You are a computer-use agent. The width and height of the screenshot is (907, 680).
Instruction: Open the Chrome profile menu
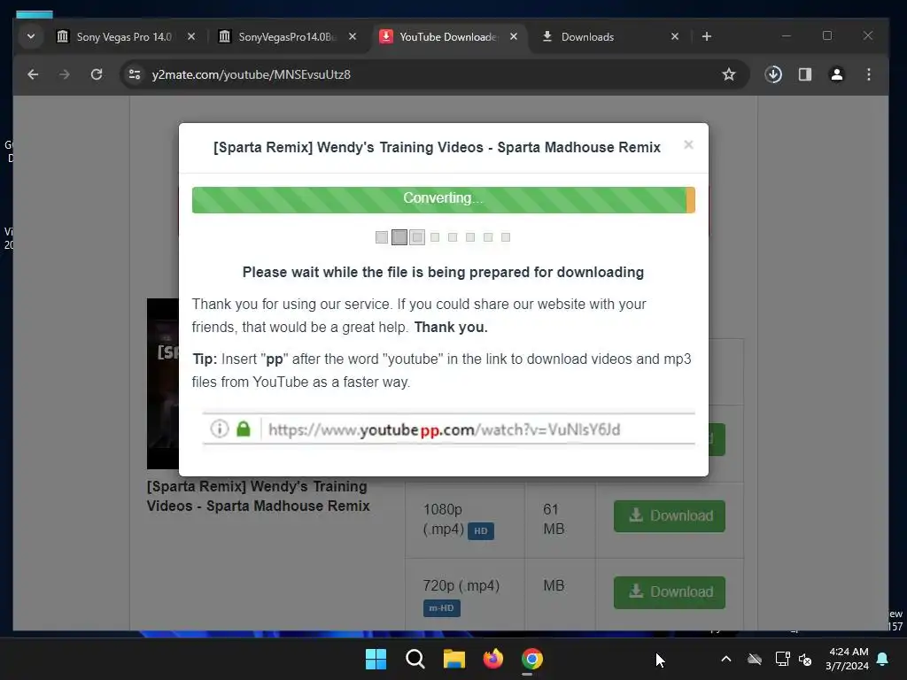(x=836, y=74)
